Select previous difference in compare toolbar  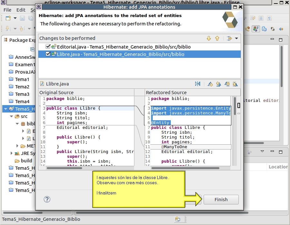coord(218,84)
